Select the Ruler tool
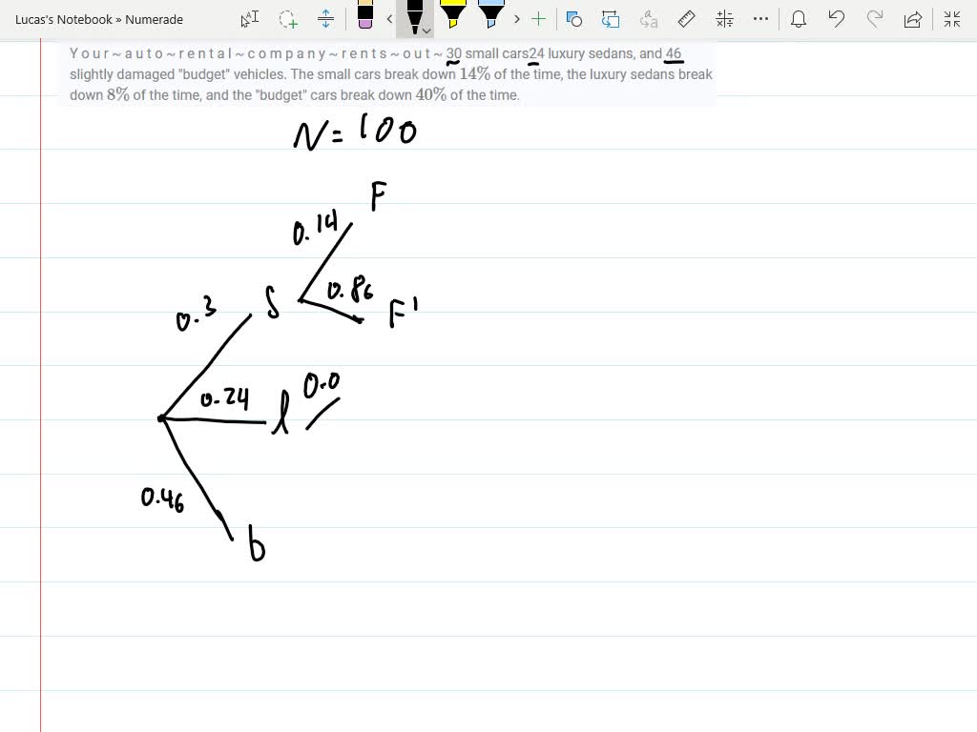The width and height of the screenshot is (977, 732). [686, 18]
